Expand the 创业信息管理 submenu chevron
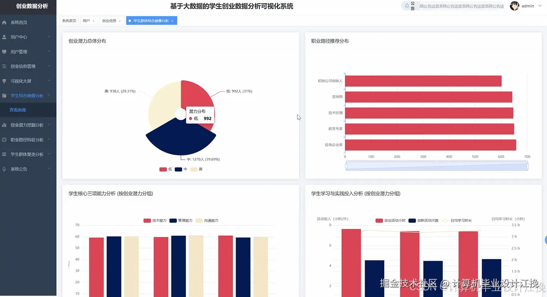This screenshot has width=547, height=297. [x=49, y=66]
